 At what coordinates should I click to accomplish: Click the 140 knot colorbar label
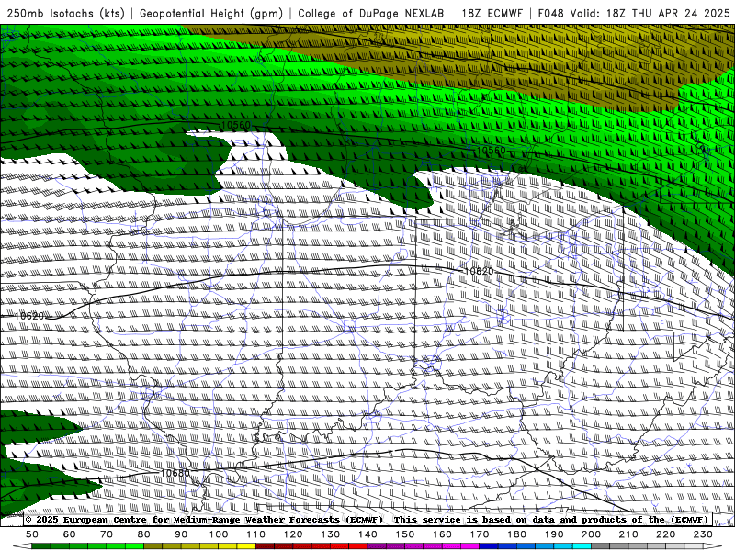367,534
